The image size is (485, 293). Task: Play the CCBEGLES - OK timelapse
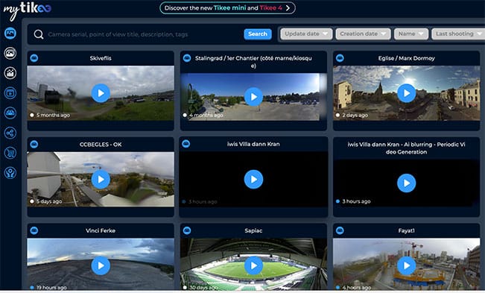coord(101,180)
